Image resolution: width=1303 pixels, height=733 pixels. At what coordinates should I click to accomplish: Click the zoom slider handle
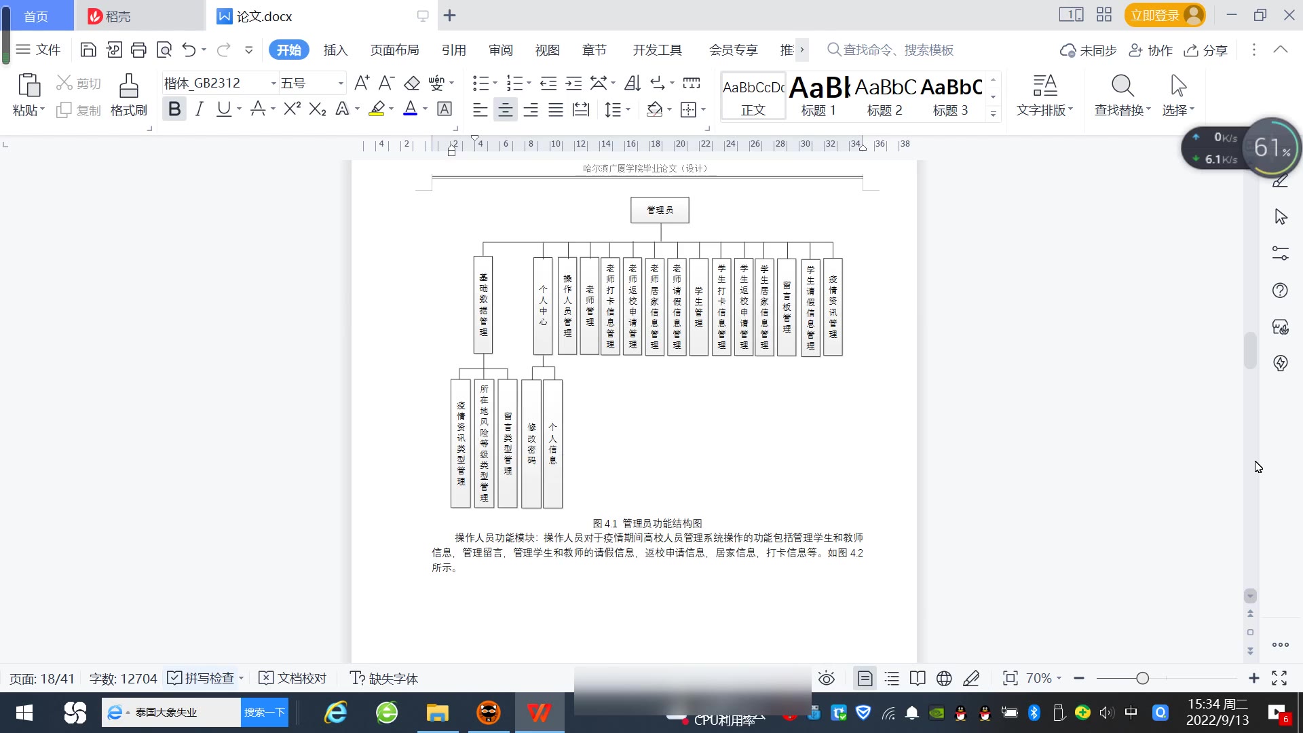[1142, 678]
